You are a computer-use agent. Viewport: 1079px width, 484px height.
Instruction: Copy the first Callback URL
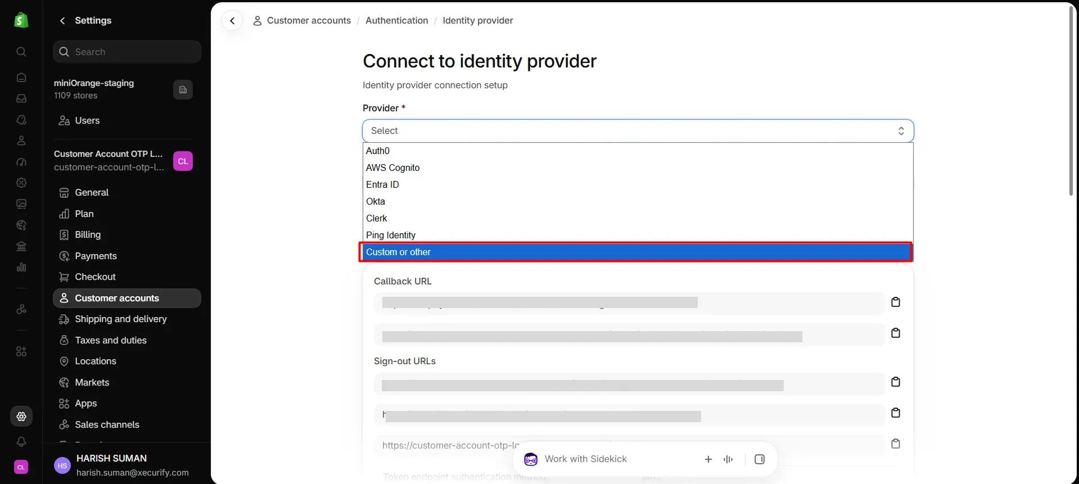tap(896, 302)
